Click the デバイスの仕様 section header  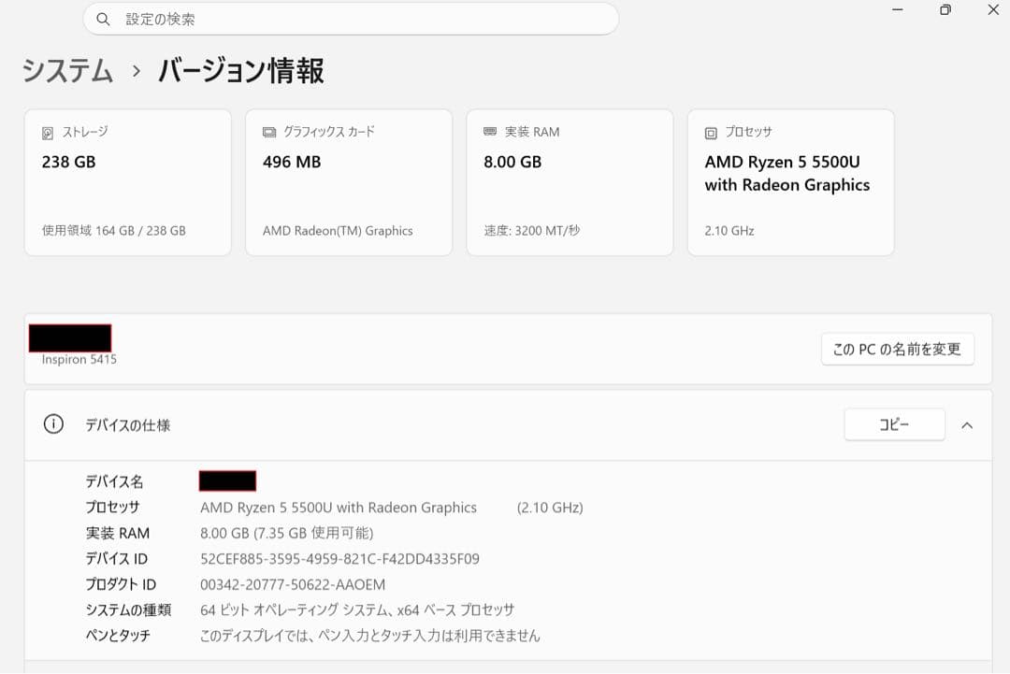click(x=508, y=425)
